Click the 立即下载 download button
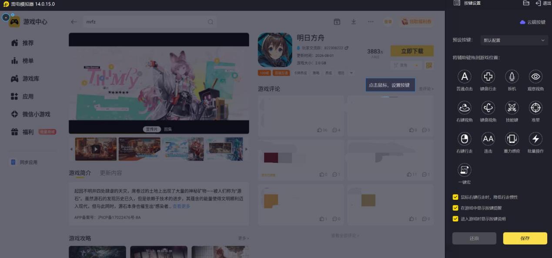Screen dimensions: 552x258 (x=412, y=51)
